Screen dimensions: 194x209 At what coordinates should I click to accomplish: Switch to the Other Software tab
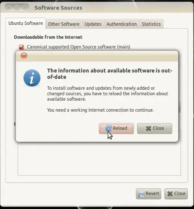pos(64,24)
